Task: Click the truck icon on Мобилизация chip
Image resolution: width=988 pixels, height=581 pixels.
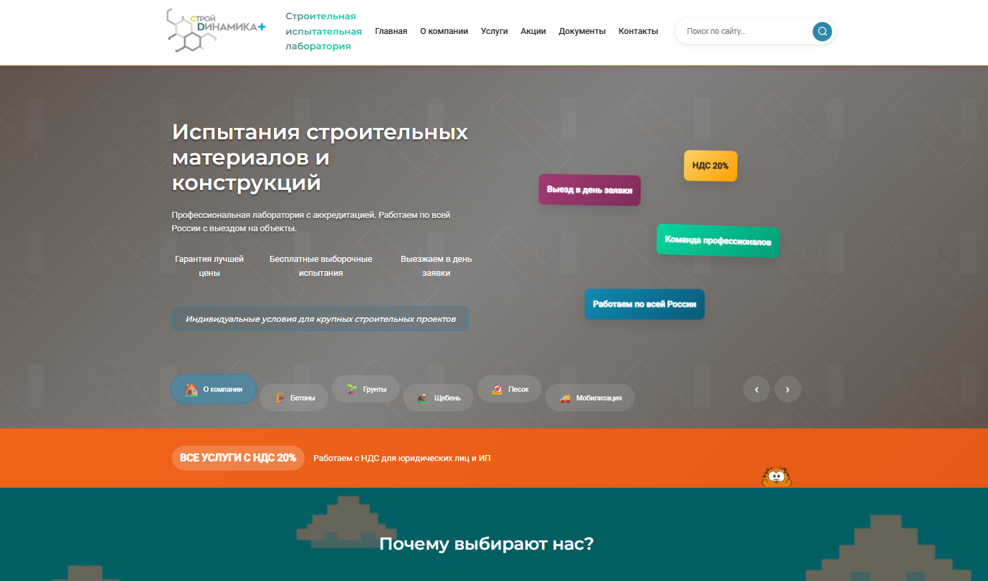Action: click(565, 397)
